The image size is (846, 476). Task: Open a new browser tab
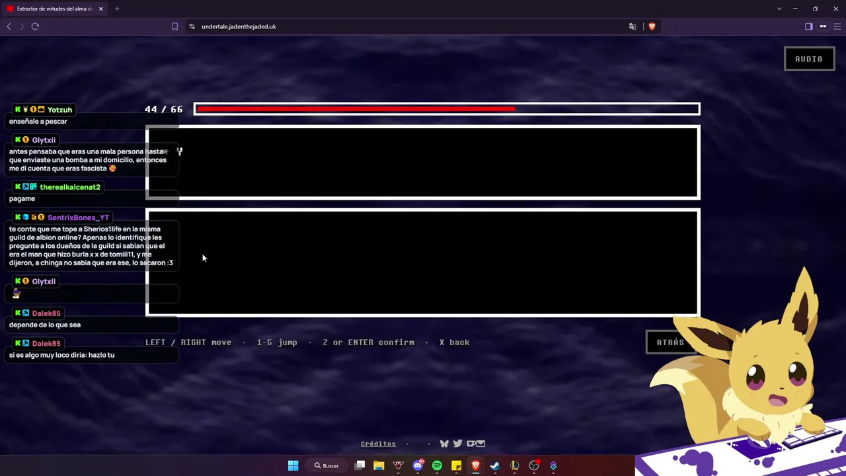[117, 9]
